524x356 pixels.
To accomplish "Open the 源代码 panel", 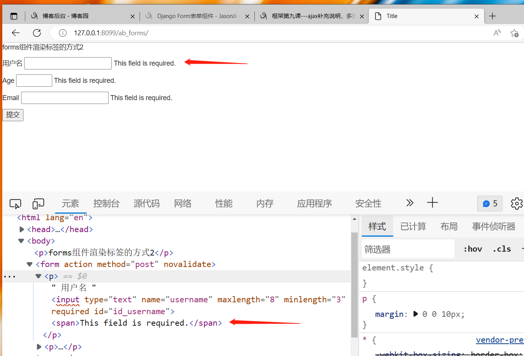I will click(x=147, y=204).
